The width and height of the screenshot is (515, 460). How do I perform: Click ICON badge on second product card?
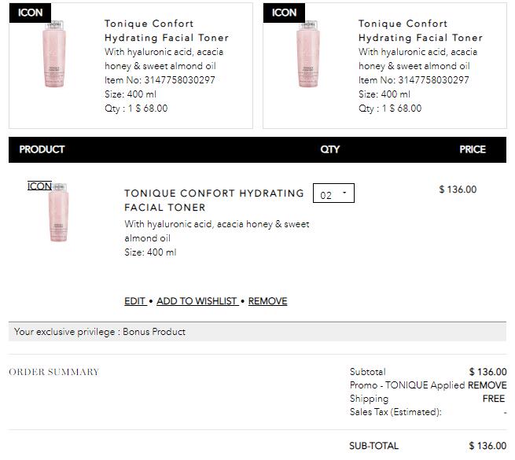[x=284, y=13]
